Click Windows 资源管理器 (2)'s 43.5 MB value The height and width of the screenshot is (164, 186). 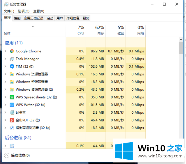97,89
